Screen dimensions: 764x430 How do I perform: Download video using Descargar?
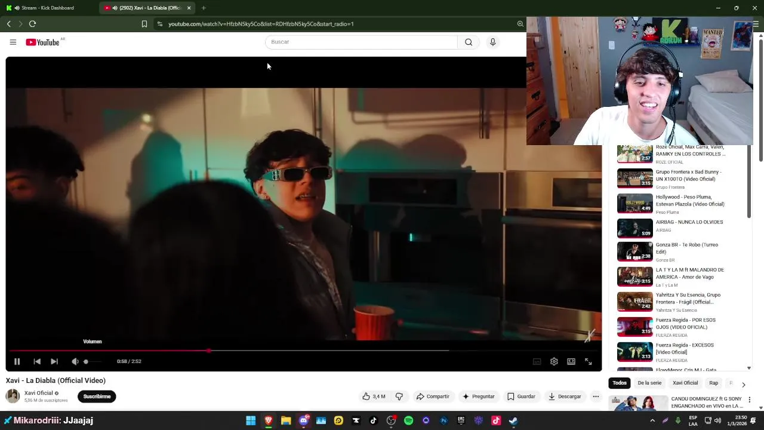click(x=565, y=397)
